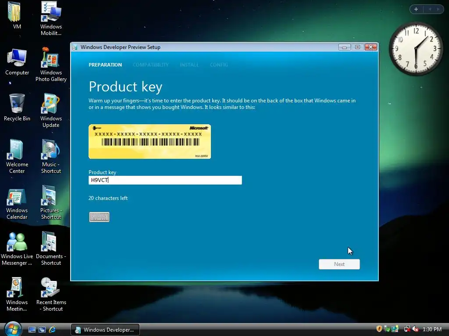The height and width of the screenshot is (336, 449).
Task: Click the security shield tray icon
Action: point(379,329)
